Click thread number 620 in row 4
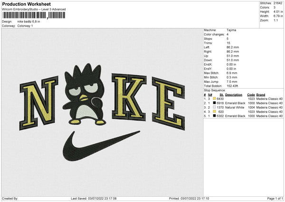The height and width of the screenshot is (202, 285). click(x=221, y=112)
